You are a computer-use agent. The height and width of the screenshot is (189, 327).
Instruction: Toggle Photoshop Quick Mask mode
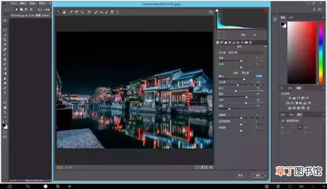5,132
